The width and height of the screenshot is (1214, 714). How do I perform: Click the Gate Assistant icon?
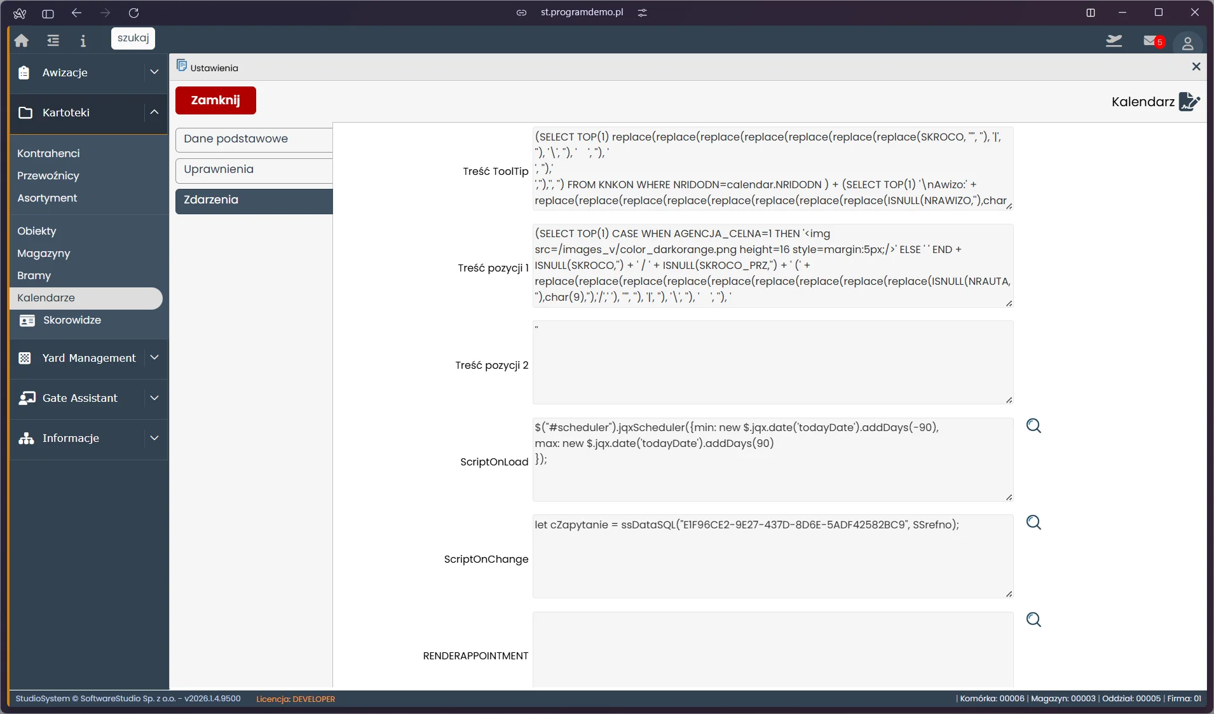[x=27, y=398]
